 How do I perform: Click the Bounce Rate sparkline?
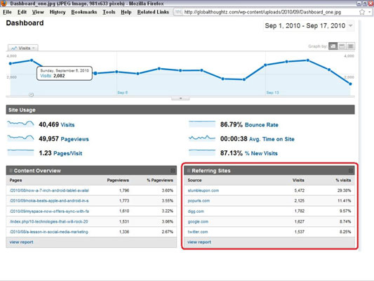pos(202,124)
